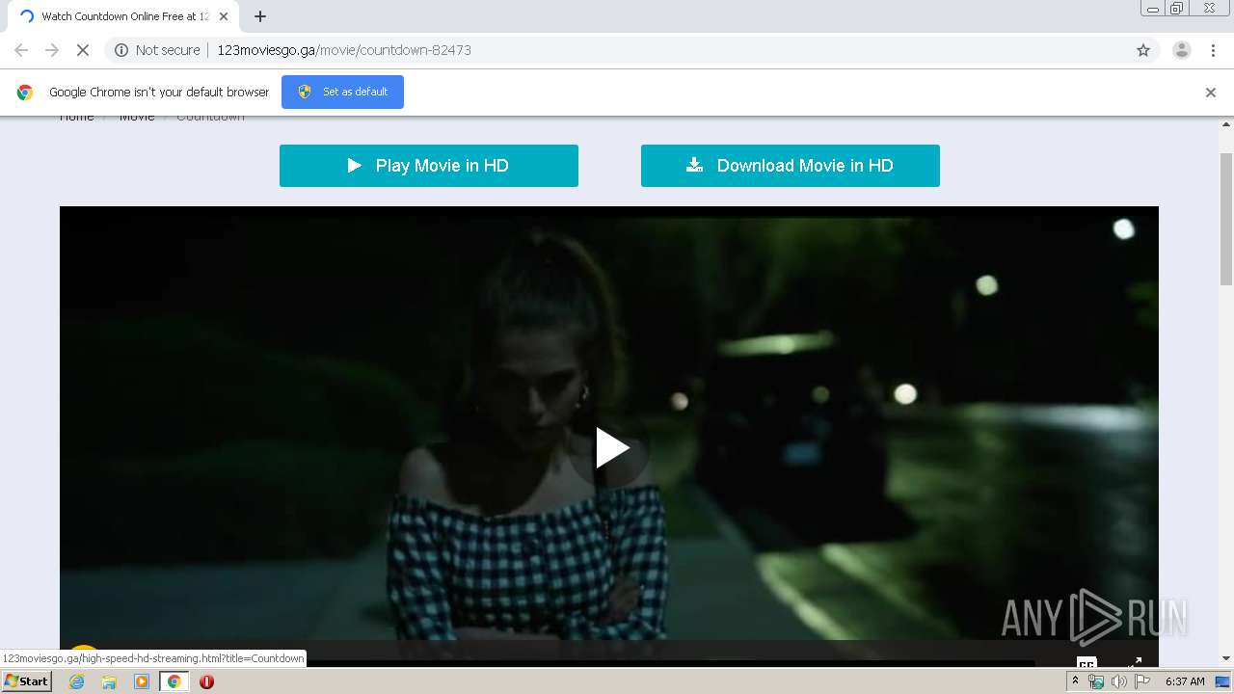Go forward to the next page
1234x694 pixels.
(52, 50)
